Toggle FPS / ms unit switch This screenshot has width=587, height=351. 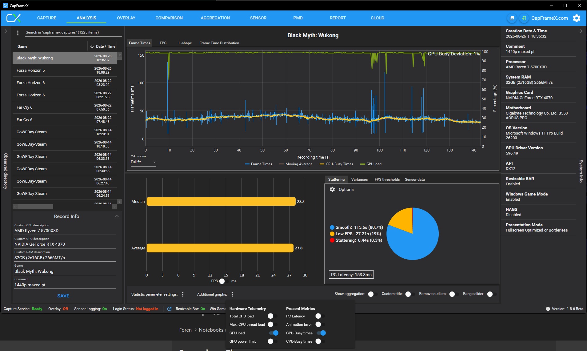(x=224, y=281)
